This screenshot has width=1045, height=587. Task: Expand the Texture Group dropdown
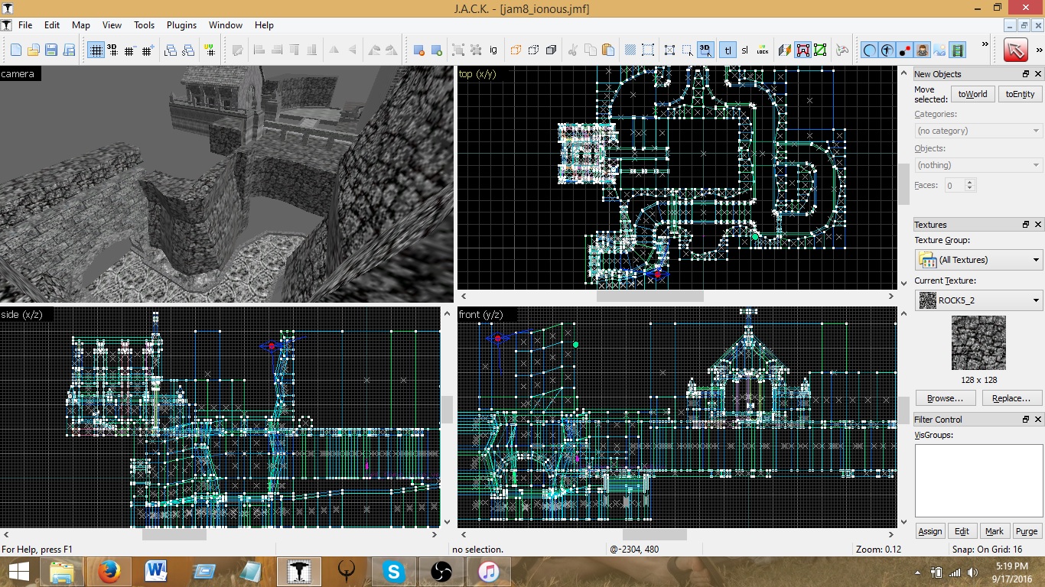point(978,260)
